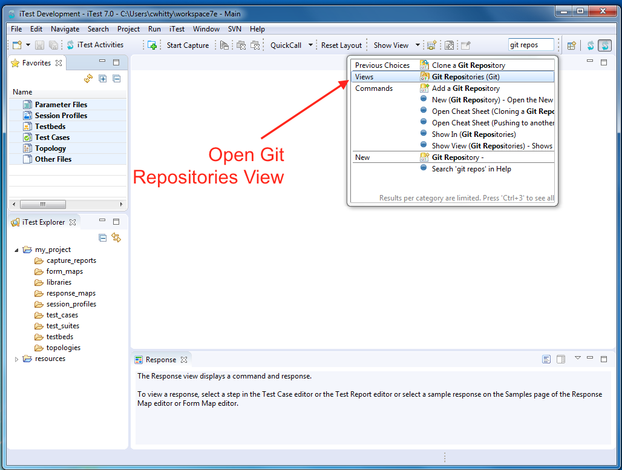Click Expand All in Favorites

click(103, 79)
